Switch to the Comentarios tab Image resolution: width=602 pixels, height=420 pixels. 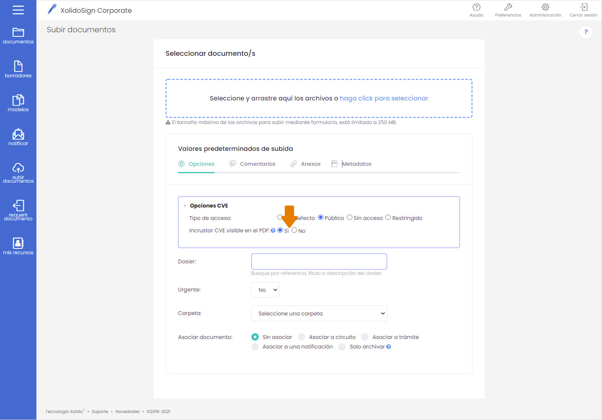252,164
